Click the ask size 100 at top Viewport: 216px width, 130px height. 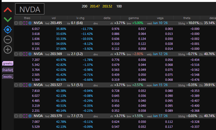coord(119,6)
